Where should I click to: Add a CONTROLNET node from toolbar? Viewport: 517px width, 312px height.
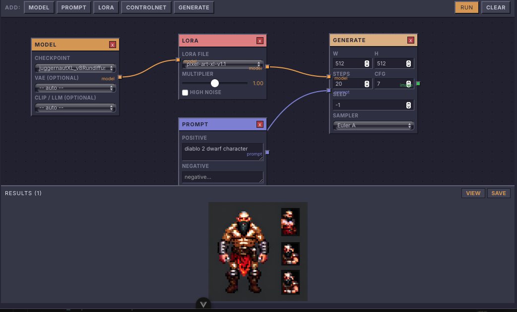(x=146, y=7)
